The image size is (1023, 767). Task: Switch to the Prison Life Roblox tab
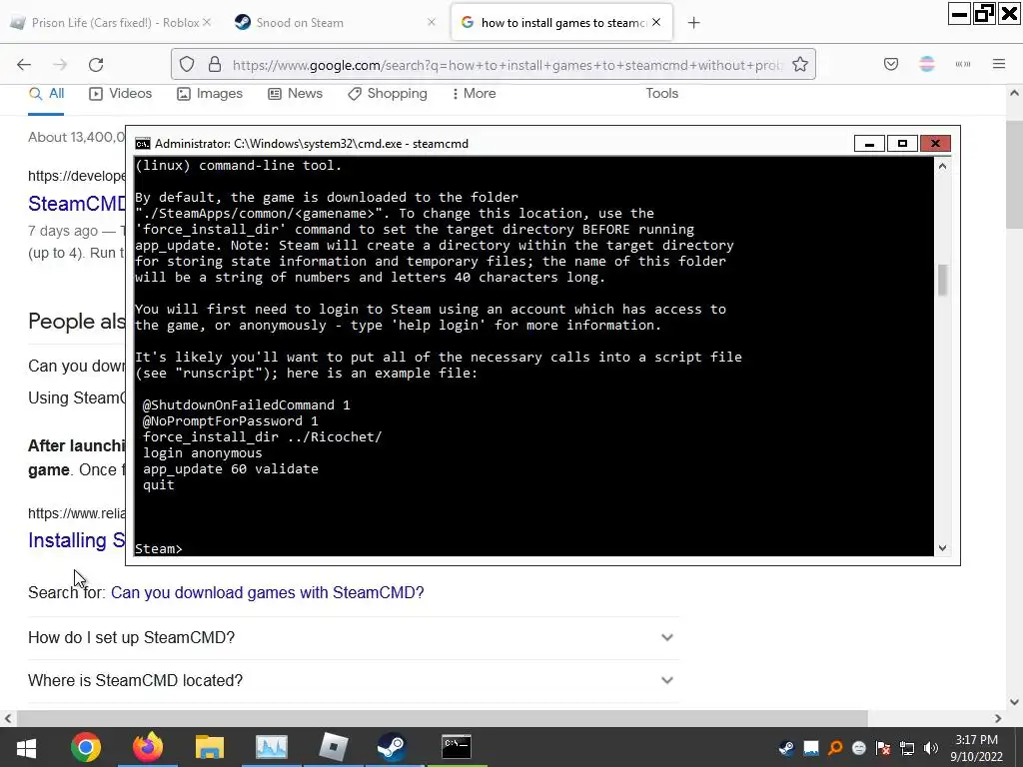point(111,23)
